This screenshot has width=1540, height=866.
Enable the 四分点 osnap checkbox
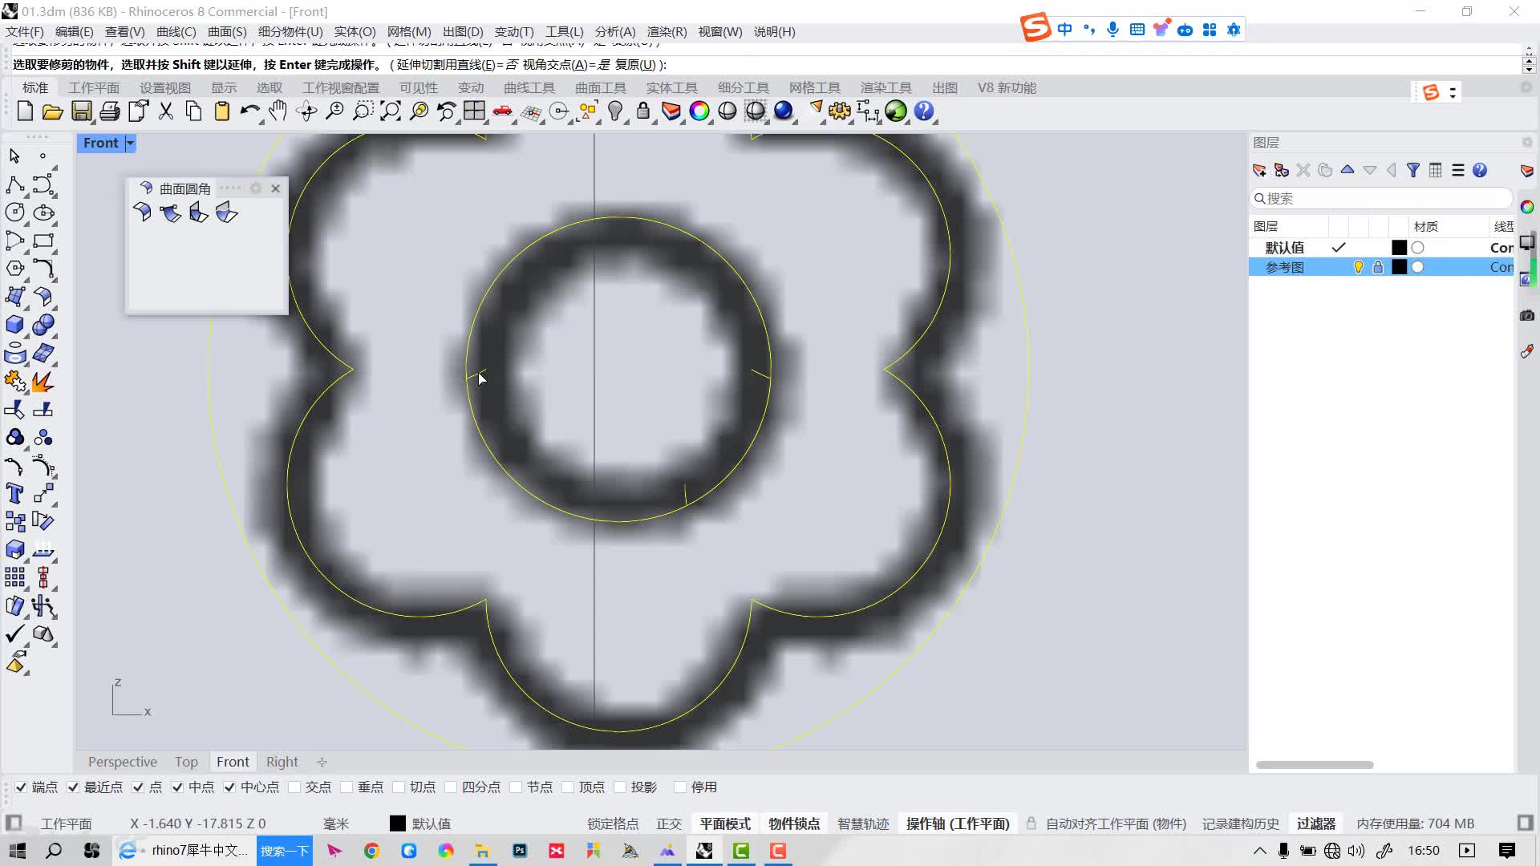click(451, 787)
